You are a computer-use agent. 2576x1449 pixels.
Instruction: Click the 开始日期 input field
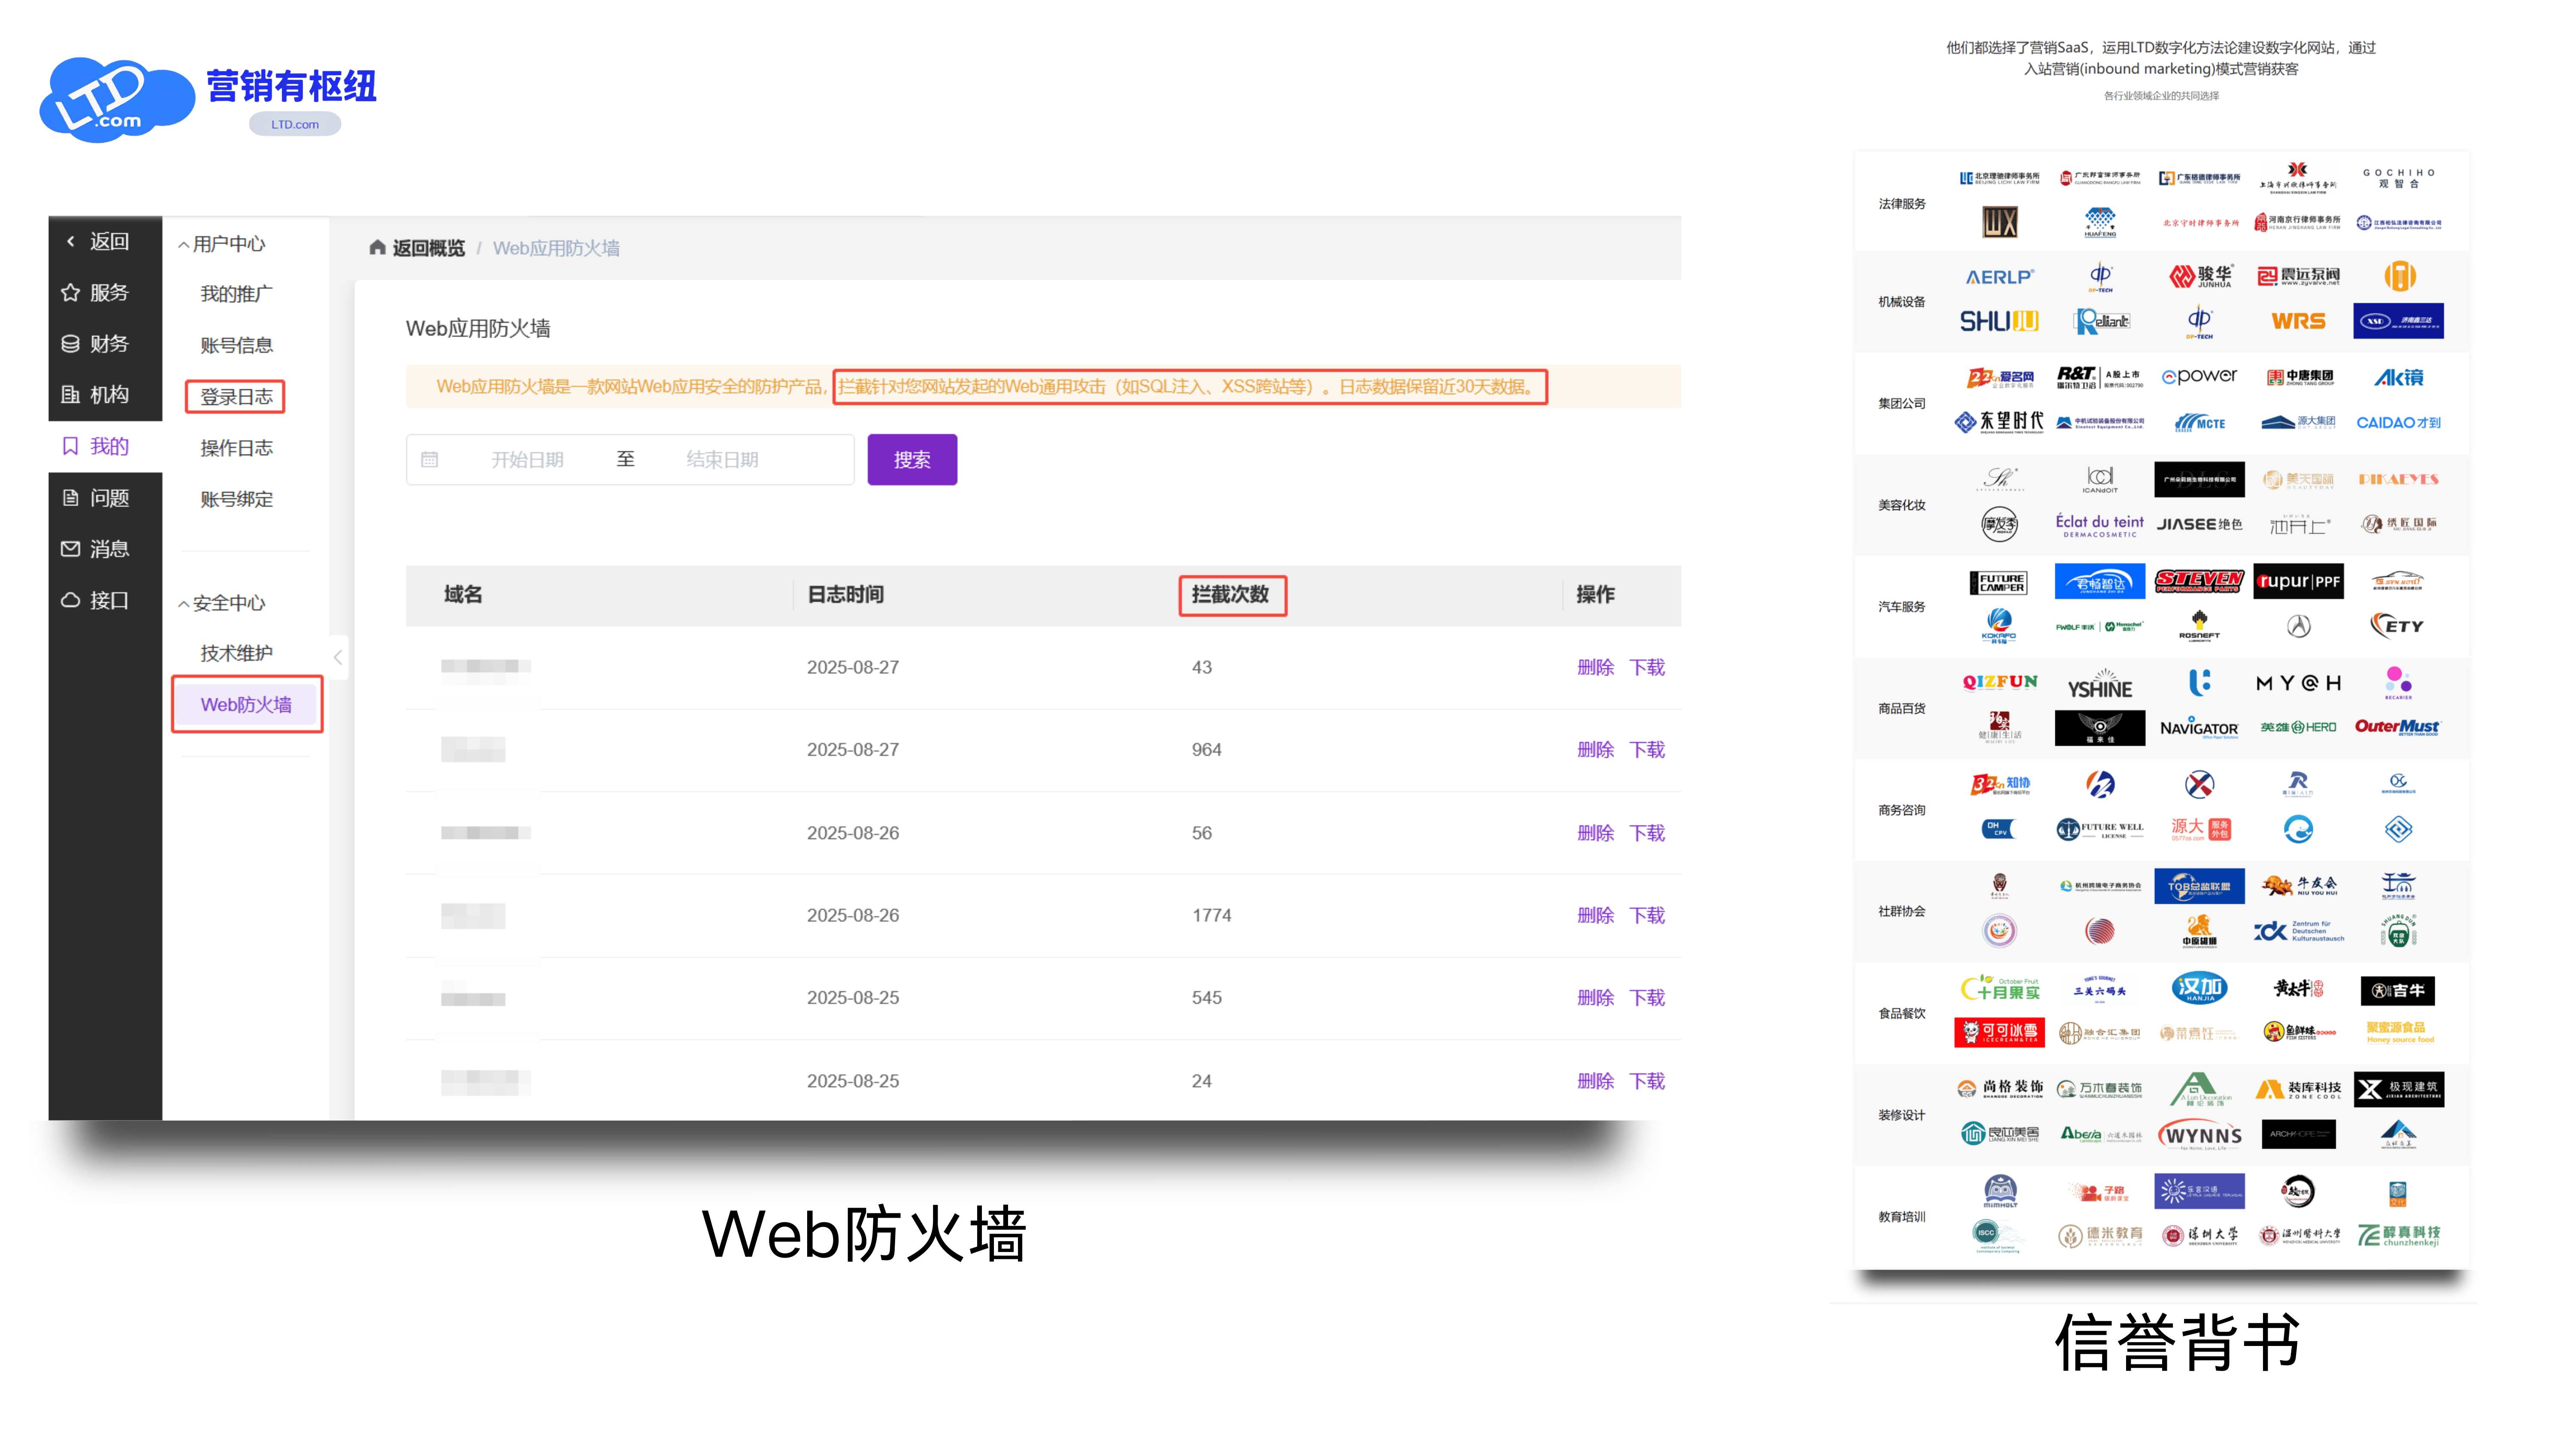(527, 459)
